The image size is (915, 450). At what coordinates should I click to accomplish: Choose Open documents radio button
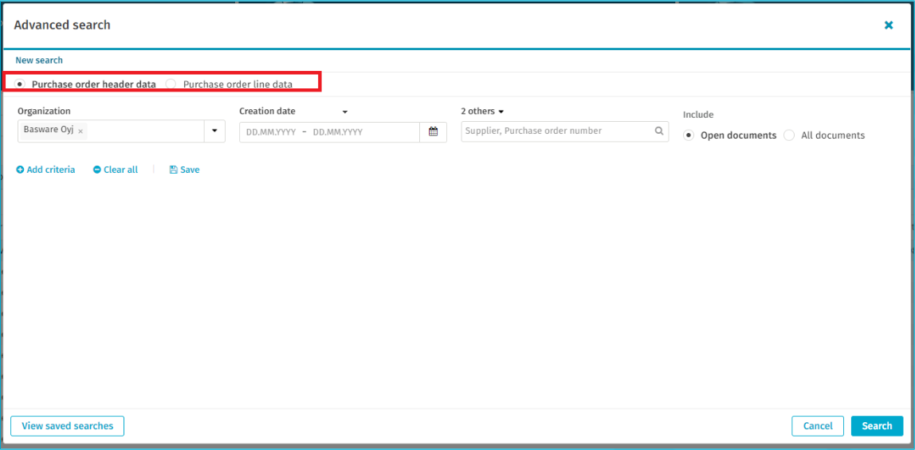click(x=689, y=135)
